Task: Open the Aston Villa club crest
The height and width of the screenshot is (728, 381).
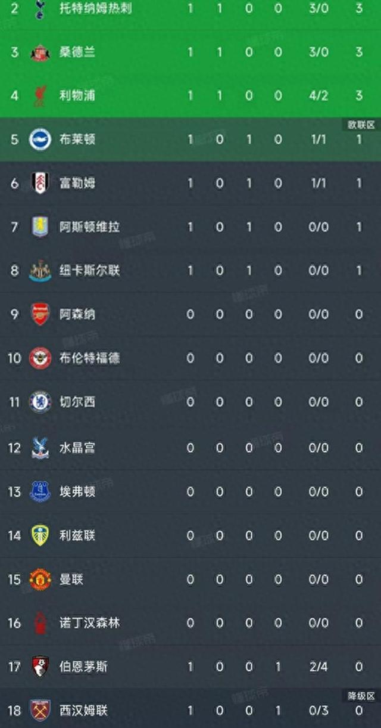Action: pyautogui.click(x=40, y=227)
